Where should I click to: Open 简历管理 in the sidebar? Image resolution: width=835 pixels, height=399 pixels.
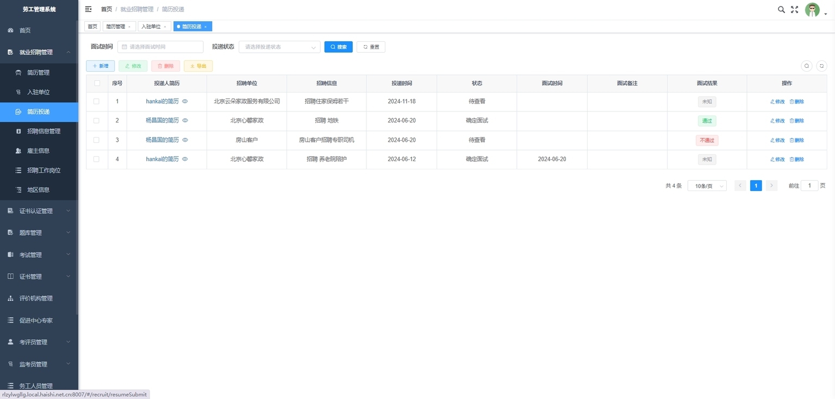point(39,72)
